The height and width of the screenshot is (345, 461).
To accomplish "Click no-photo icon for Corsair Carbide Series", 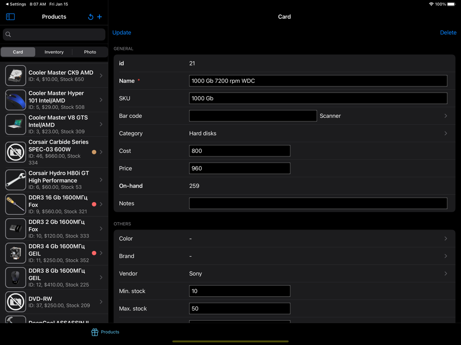I will point(16,152).
